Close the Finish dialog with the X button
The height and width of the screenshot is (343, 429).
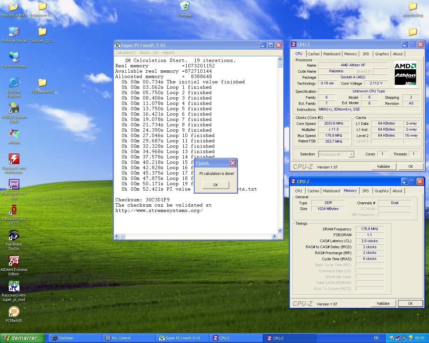(x=233, y=163)
